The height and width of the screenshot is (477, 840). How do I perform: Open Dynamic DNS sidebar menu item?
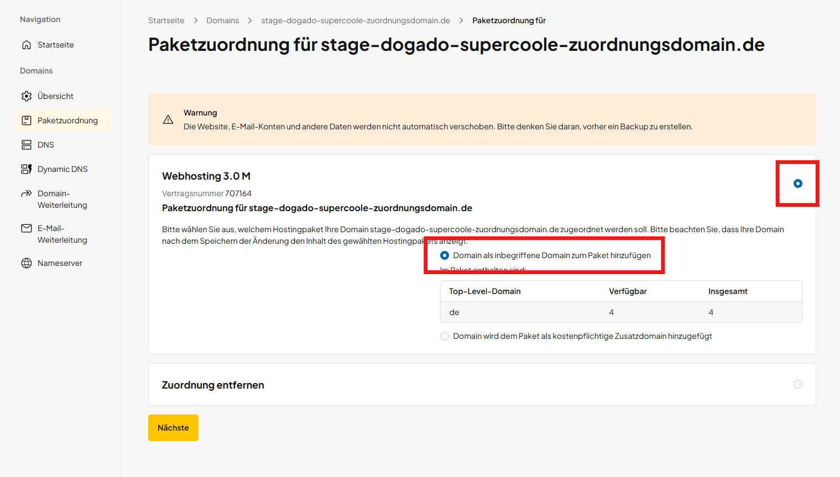click(62, 169)
